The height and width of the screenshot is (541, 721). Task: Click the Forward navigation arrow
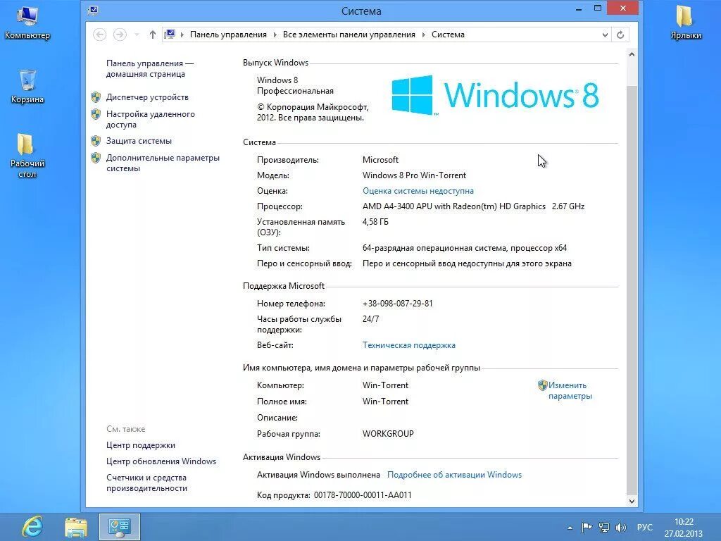click(x=120, y=35)
